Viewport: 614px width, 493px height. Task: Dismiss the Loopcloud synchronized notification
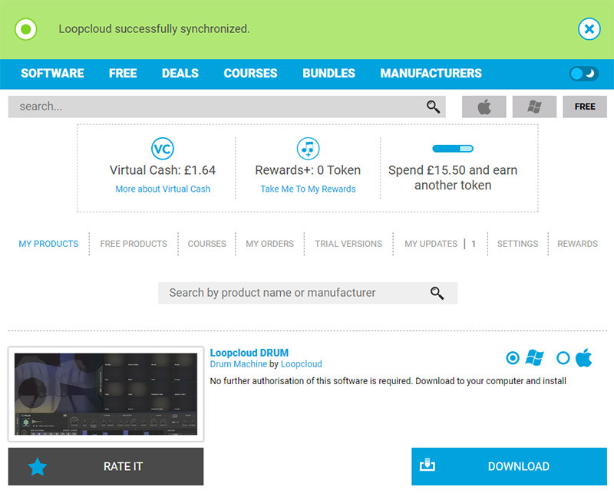589,29
